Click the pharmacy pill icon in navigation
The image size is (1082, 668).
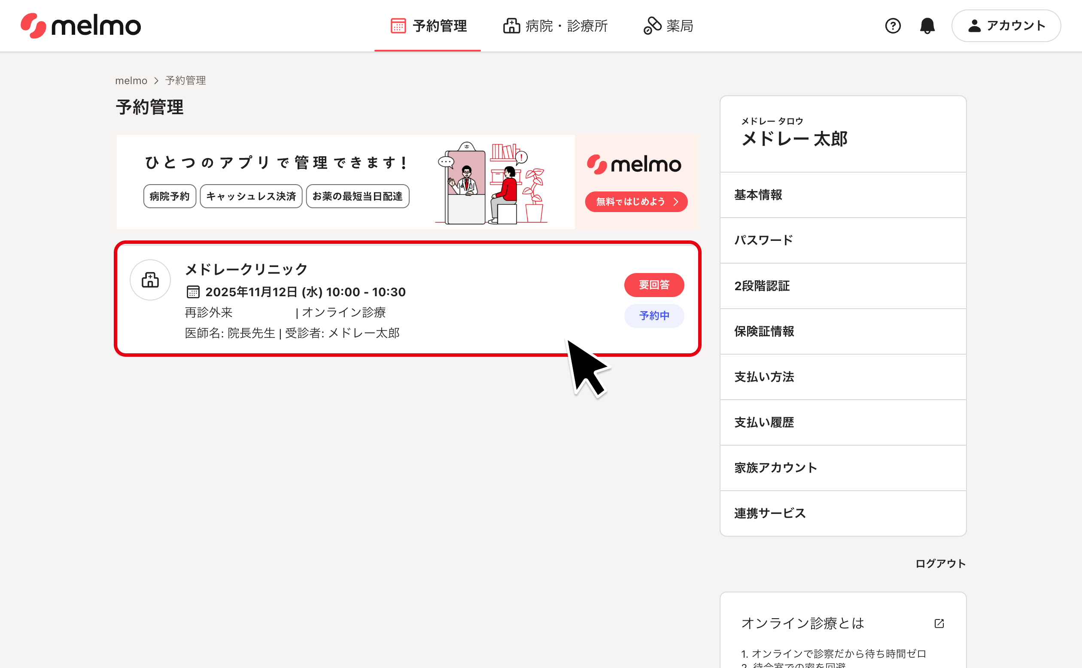tap(652, 26)
